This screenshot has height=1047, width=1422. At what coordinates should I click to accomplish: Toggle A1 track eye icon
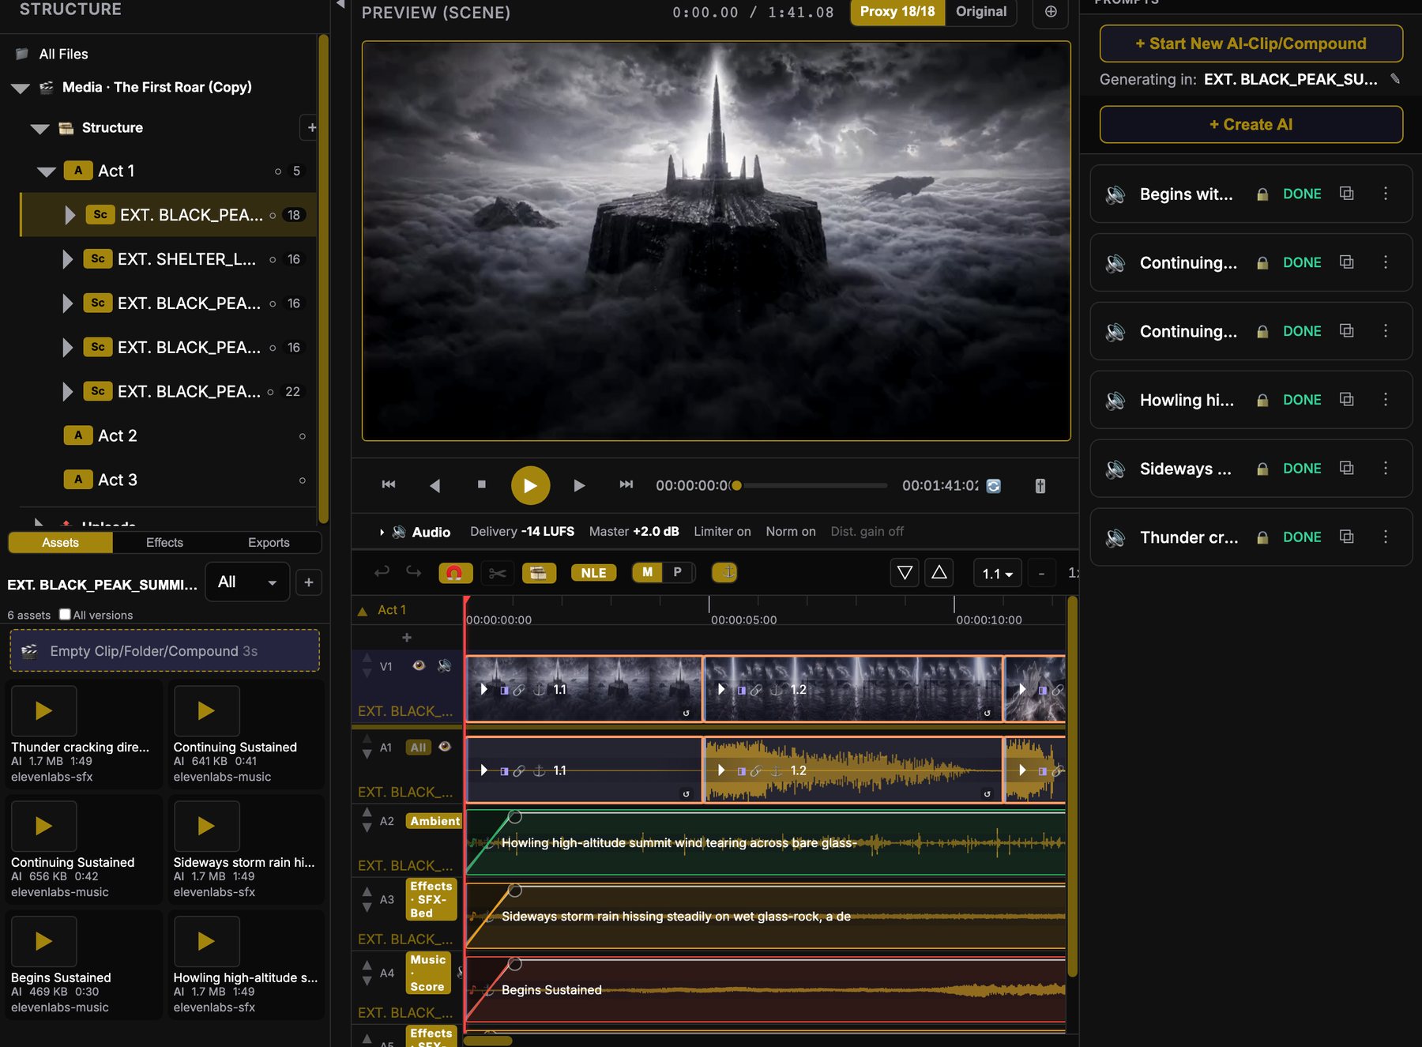coord(445,747)
